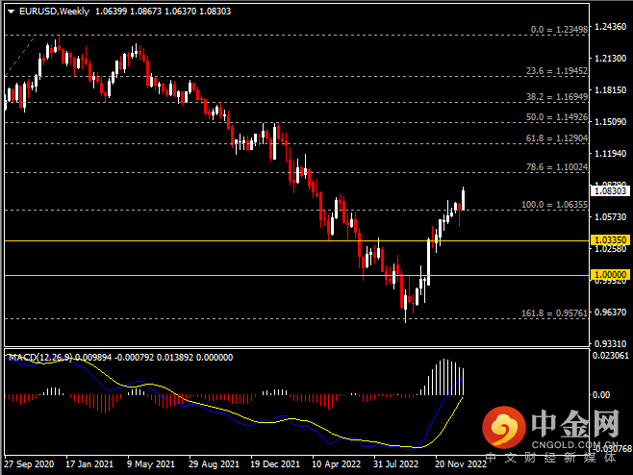
Task: Select the 50.0 = 1.14926 Fibonacci label
Action: tap(557, 117)
